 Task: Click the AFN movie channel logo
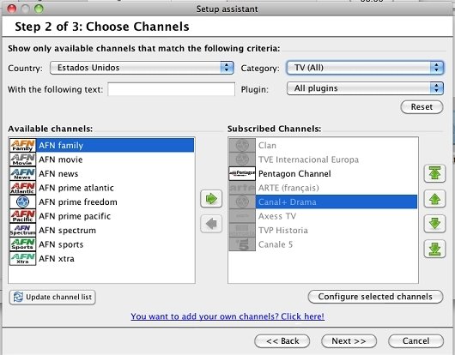[x=22, y=159]
